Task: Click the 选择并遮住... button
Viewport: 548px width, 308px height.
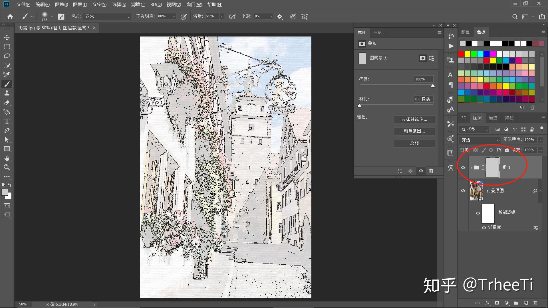Action: pyautogui.click(x=414, y=119)
